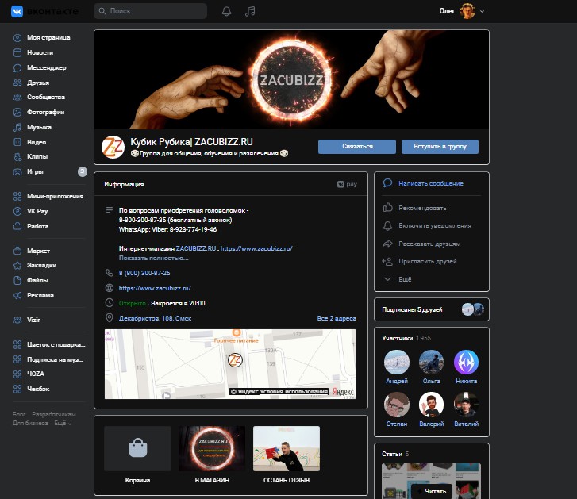Viewport: 577px width, 499px height.
Task: Click the group ZZ avatar
Action: coord(113,147)
